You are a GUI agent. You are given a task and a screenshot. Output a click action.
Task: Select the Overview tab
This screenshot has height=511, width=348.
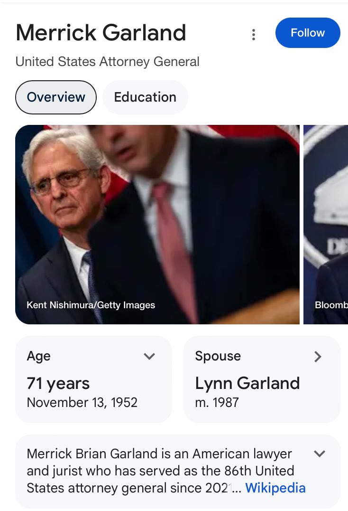(x=56, y=97)
